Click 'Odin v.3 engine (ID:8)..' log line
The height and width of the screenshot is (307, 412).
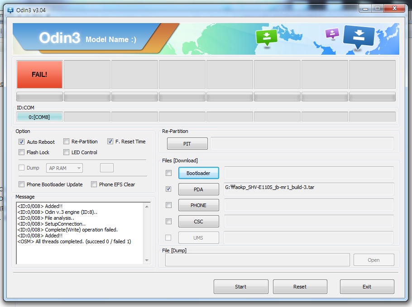coord(57,212)
